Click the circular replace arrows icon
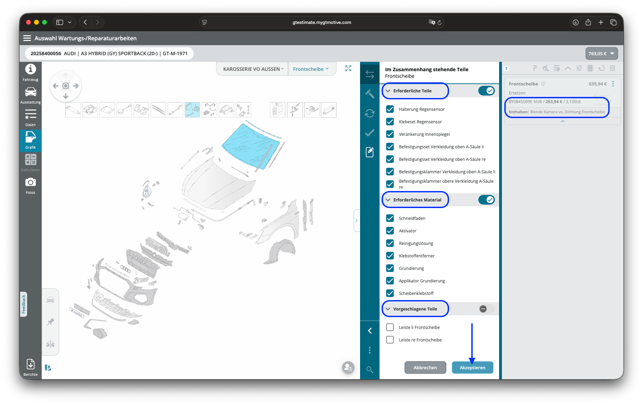 click(369, 113)
